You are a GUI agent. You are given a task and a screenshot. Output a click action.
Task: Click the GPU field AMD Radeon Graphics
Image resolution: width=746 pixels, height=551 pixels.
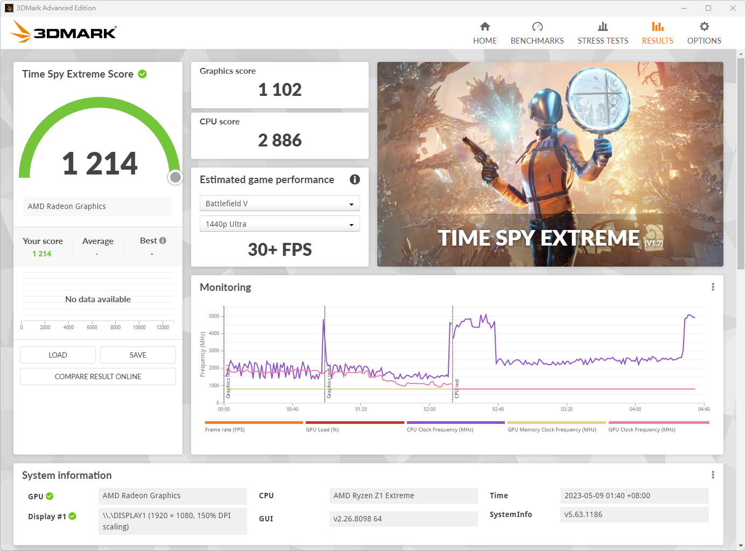[x=173, y=496]
